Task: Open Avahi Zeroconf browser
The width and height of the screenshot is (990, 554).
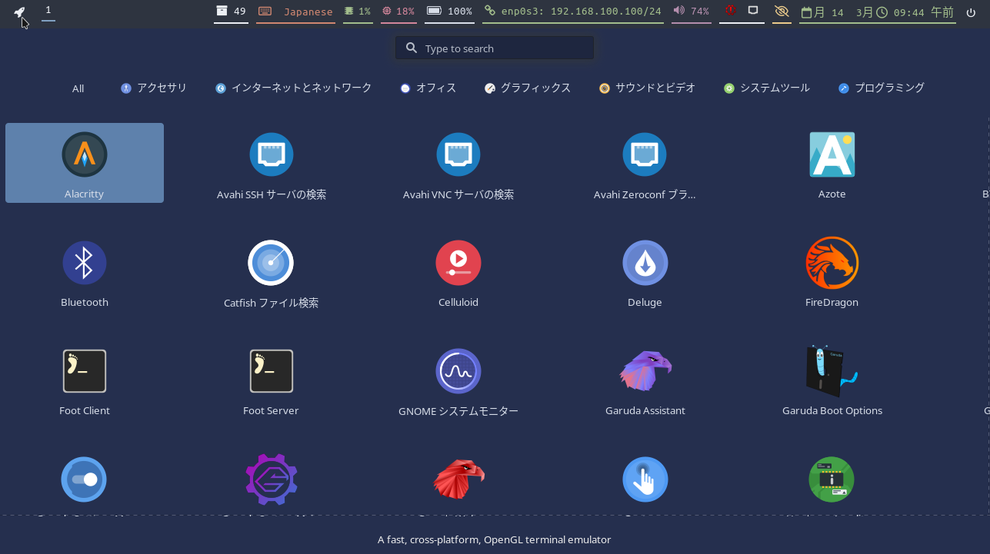Action: pos(645,163)
